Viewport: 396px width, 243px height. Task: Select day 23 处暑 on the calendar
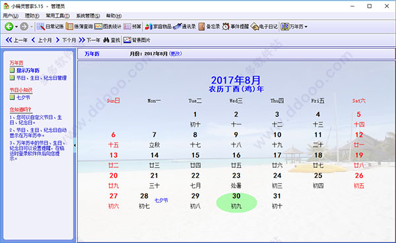click(x=236, y=180)
